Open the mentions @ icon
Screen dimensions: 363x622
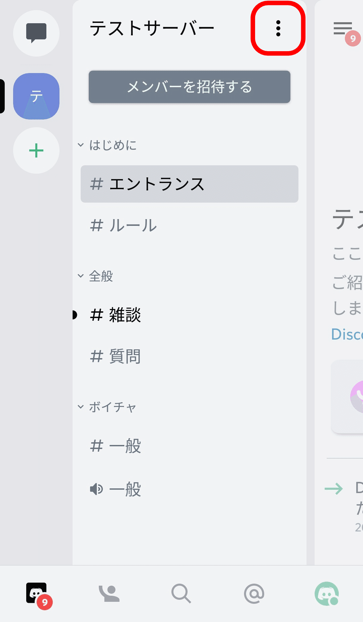(254, 593)
